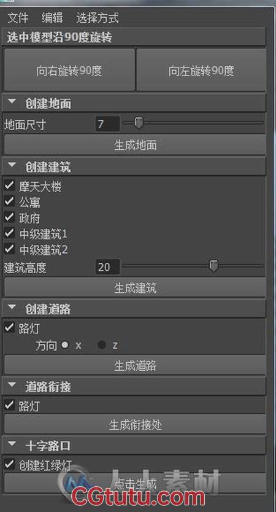Click the 向右旋转90度 button

[69, 69]
